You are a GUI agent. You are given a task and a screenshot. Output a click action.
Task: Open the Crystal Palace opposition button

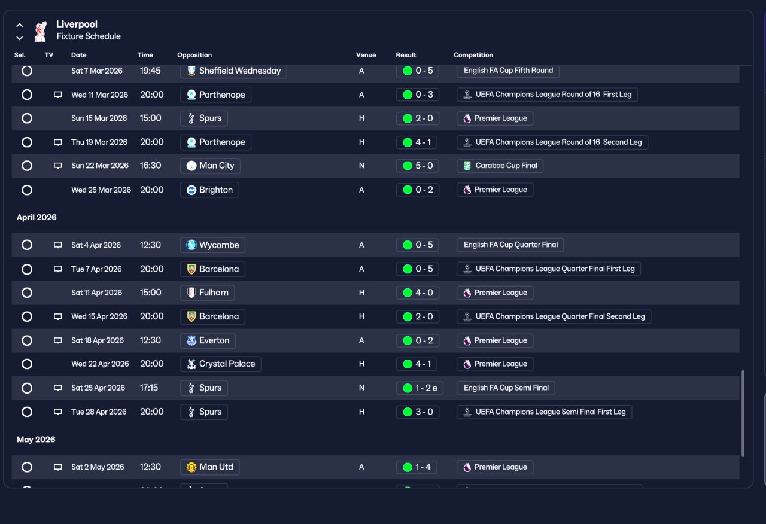pos(221,364)
